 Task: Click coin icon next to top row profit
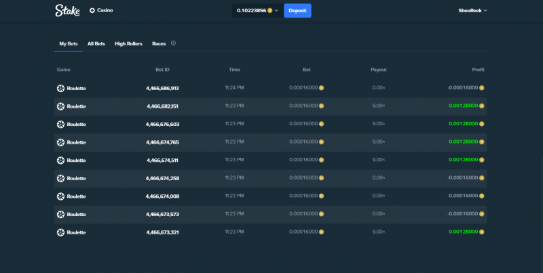point(482,88)
